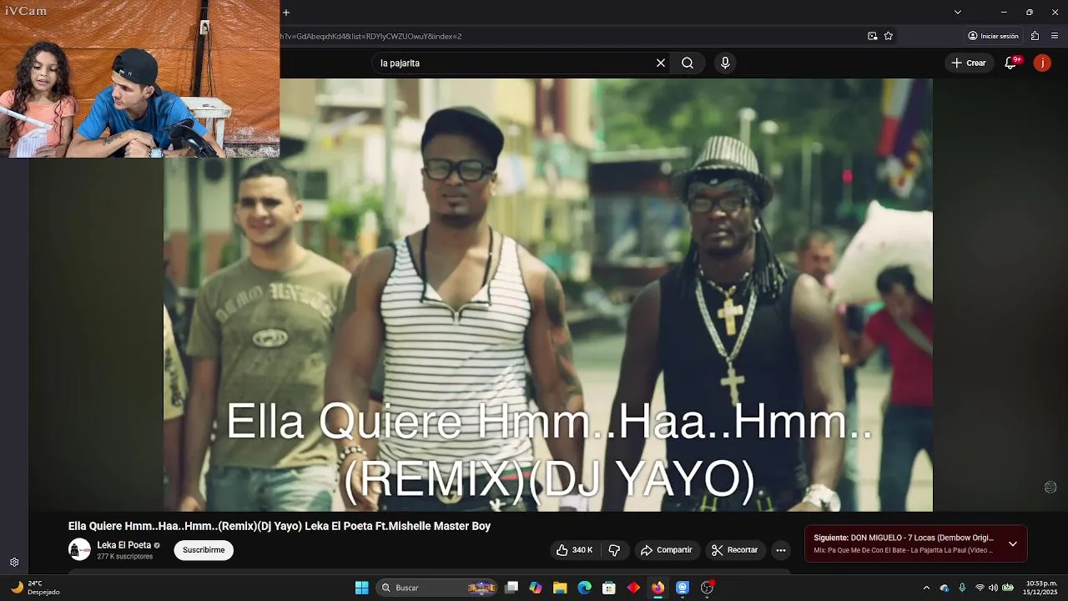This screenshot has height=601, width=1068.
Task: Open Leka El Poeta channel name
Action: coord(123,545)
